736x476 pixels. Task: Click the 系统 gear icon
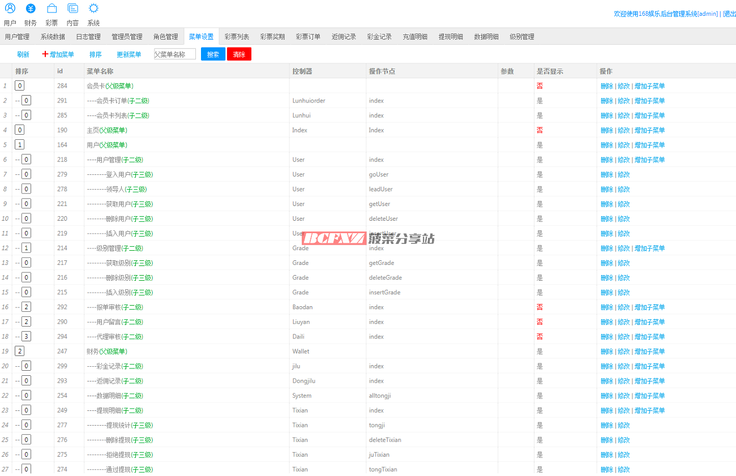(x=93, y=8)
